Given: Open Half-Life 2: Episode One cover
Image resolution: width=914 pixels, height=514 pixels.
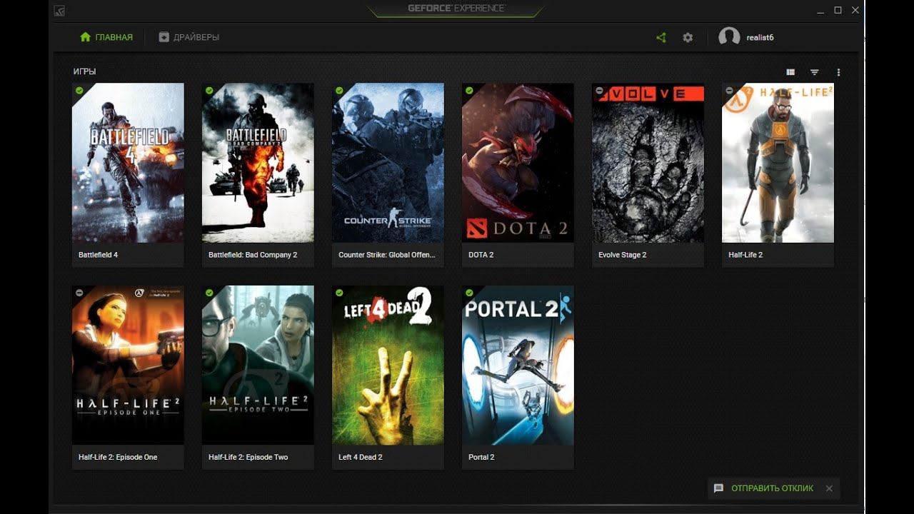Looking at the screenshot, I should click(128, 366).
